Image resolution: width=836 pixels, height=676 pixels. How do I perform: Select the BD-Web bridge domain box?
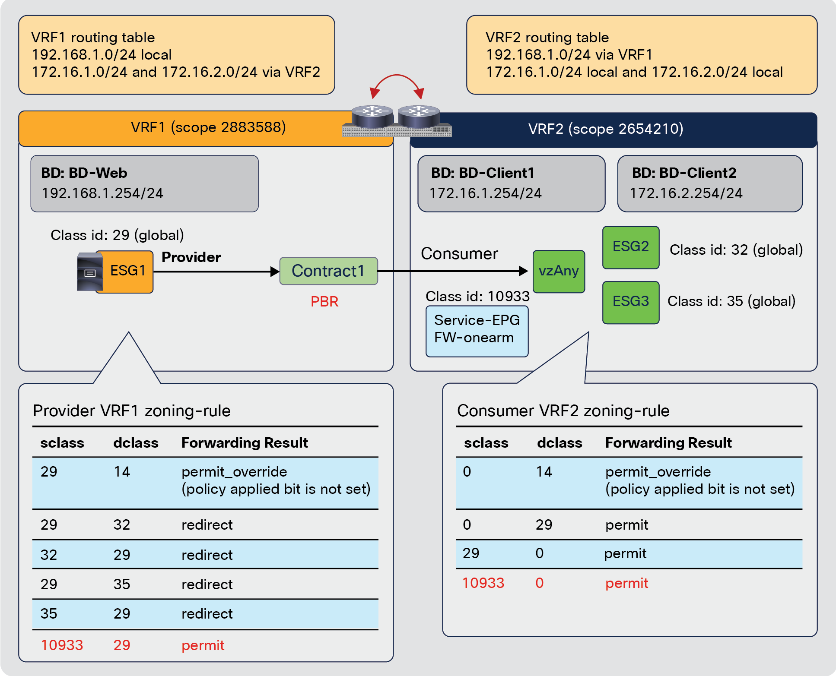tap(145, 183)
